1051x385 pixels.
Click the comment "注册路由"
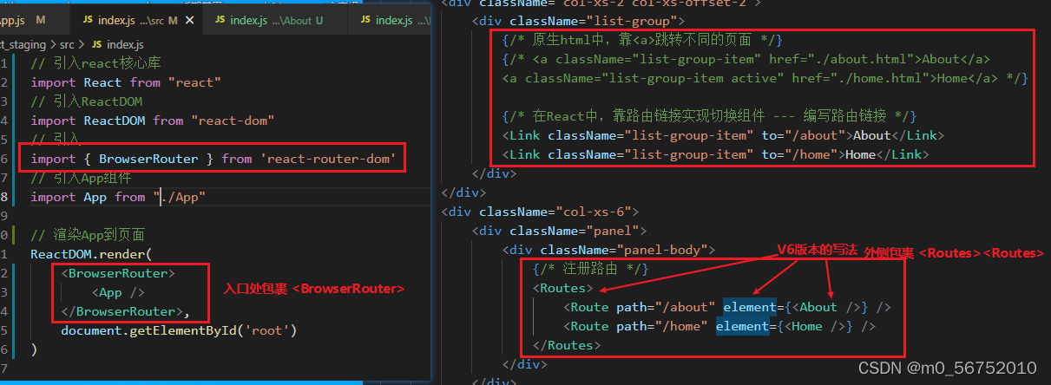click(591, 269)
